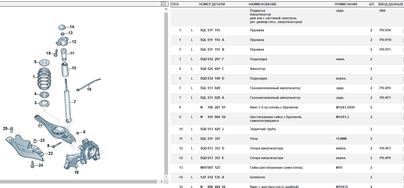
Task: Select the spring row with PR:0YA
Action: click(287, 31)
